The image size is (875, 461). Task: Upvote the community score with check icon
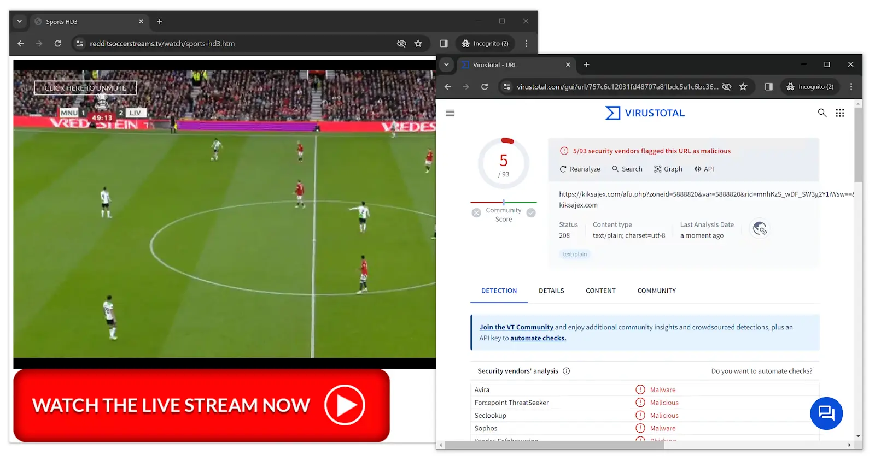pyautogui.click(x=531, y=213)
